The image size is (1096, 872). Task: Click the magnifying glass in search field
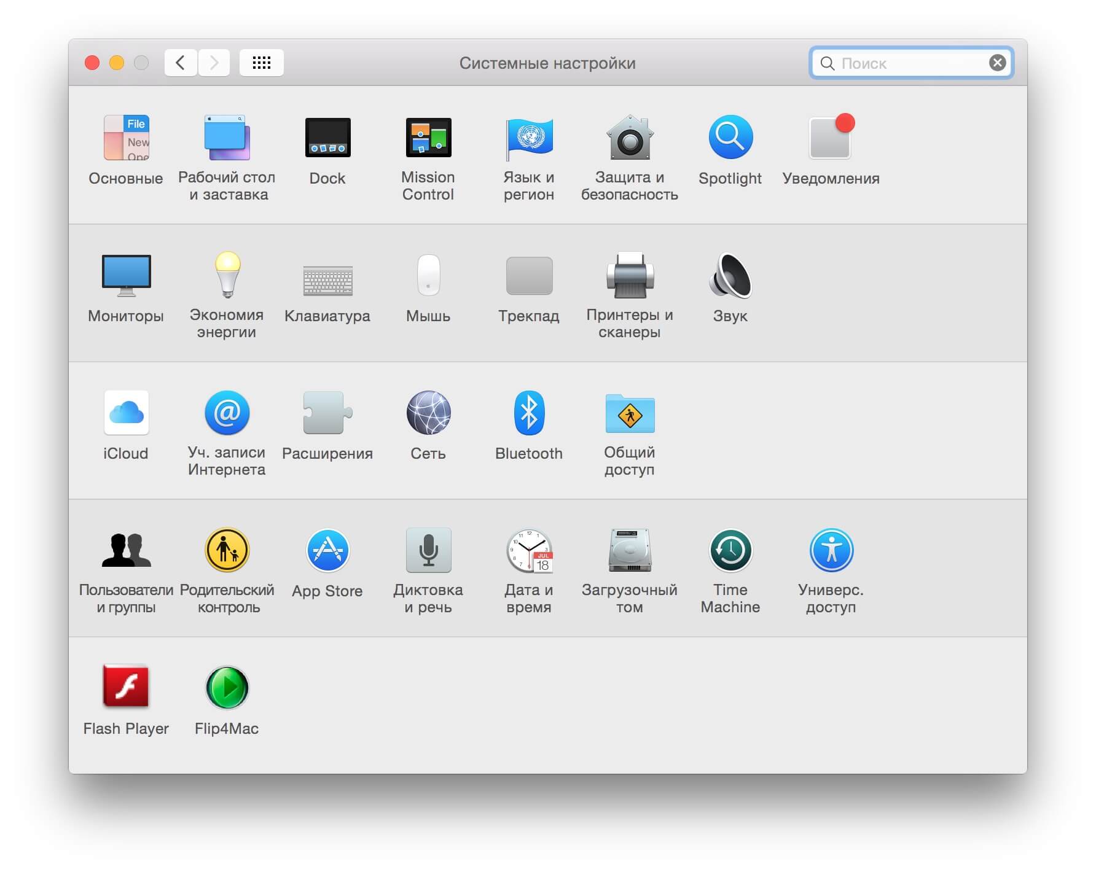tap(828, 63)
